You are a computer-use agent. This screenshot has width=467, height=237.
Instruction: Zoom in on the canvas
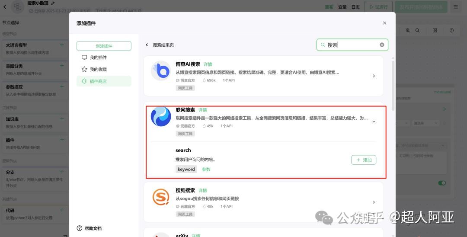click(x=408, y=30)
